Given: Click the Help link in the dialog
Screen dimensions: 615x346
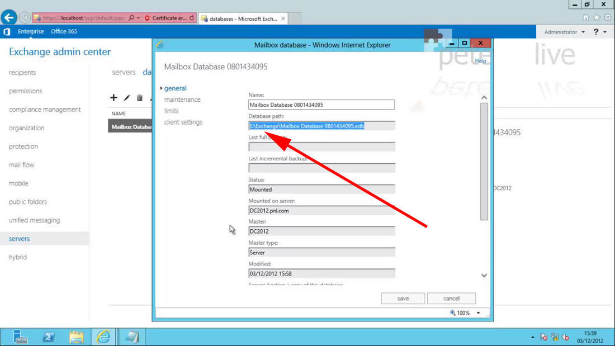Looking at the screenshot, I should click(x=480, y=61).
